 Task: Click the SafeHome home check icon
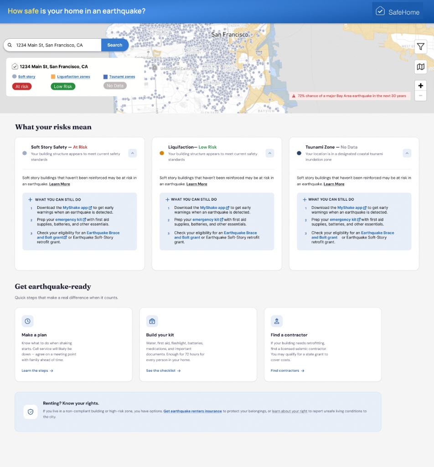coord(380,12)
